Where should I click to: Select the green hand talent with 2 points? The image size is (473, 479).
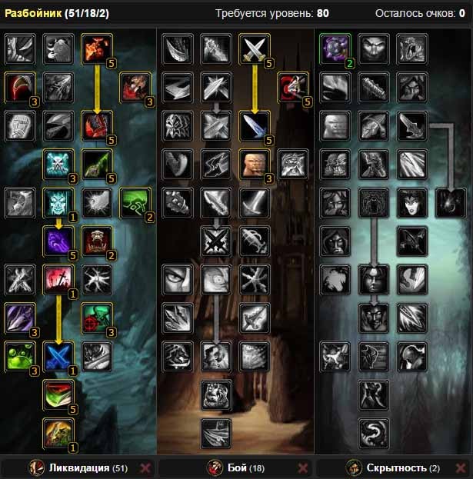pyautogui.click(x=135, y=203)
